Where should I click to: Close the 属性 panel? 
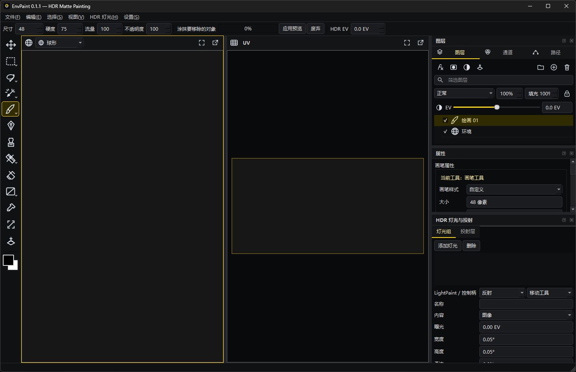(572, 153)
